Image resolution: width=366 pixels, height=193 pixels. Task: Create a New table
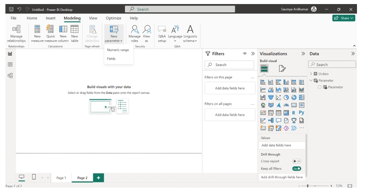click(x=74, y=34)
